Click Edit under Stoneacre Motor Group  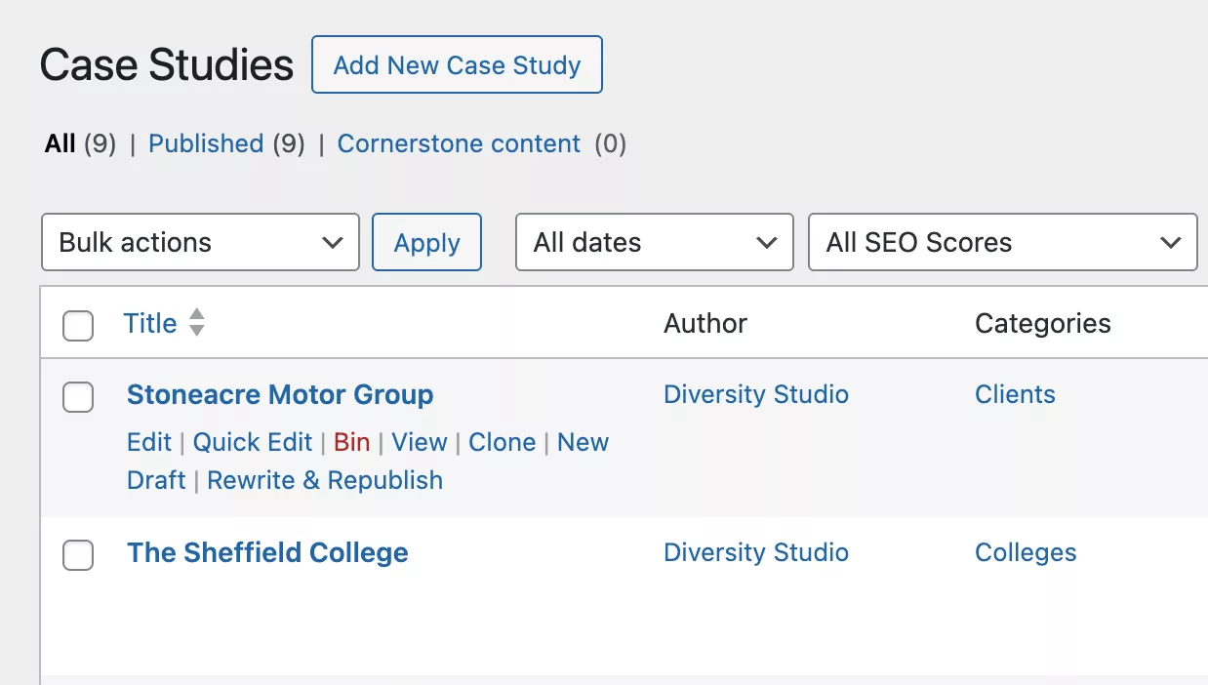(x=149, y=442)
